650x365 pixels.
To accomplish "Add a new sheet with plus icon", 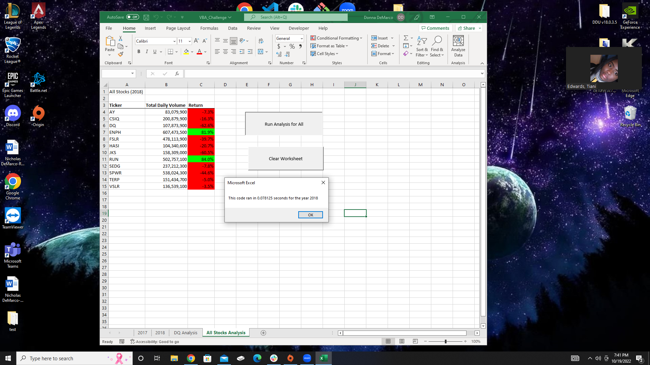I will click(x=263, y=333).
